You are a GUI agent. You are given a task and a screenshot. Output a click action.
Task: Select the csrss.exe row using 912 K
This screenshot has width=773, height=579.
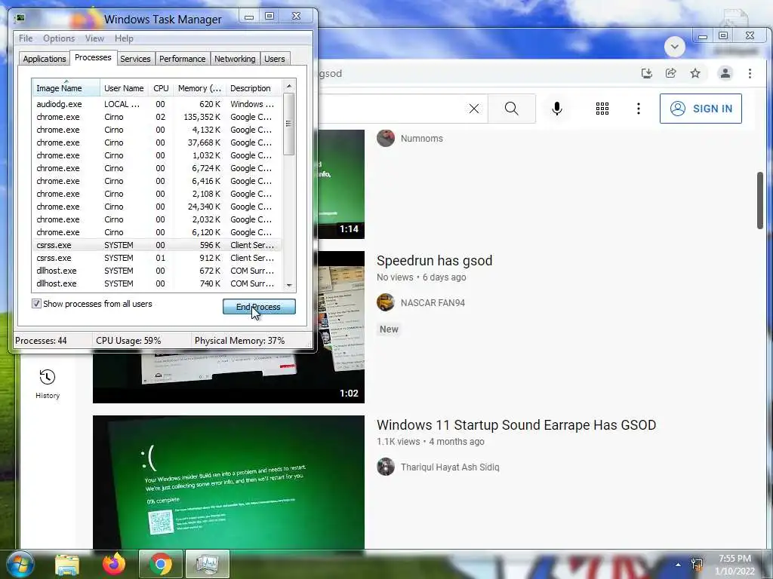[x=157, y=258]
